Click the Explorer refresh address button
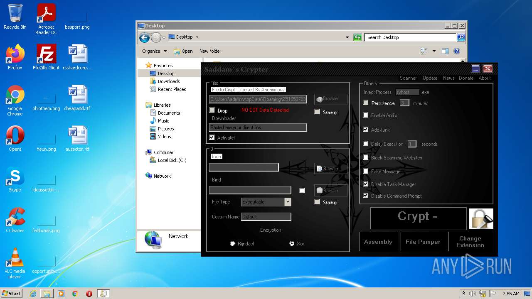The width and height of the screenshot is (532, 299). tap(357, 37)
